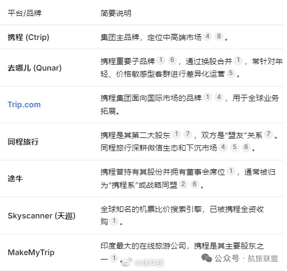287x271 pixels.
Task: Select the 平台/品牌 column header
Action: pos(25,13)
